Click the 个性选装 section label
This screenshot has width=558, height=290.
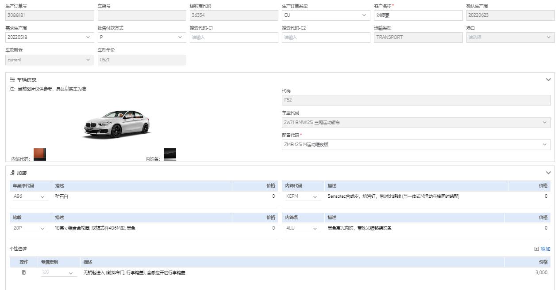coord(18,249)
